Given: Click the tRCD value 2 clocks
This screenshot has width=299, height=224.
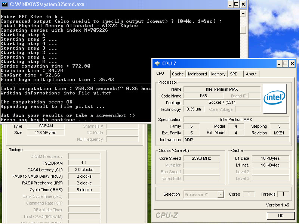Looking at the screenshot, I should (x=84, y=176).
